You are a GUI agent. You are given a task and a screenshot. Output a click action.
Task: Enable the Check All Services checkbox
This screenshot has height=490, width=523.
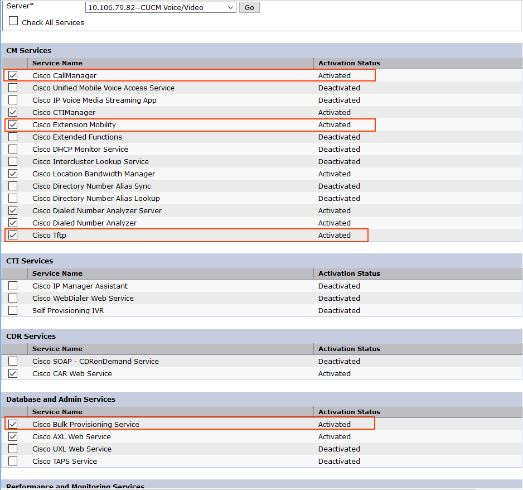pos(13,21)
